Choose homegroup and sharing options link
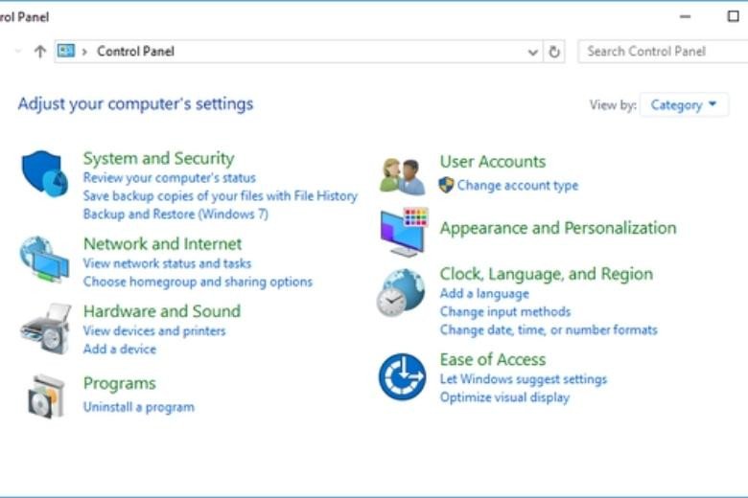Viewport: 748px width, 498px height. pyautogui.click(x=198, y=282)
